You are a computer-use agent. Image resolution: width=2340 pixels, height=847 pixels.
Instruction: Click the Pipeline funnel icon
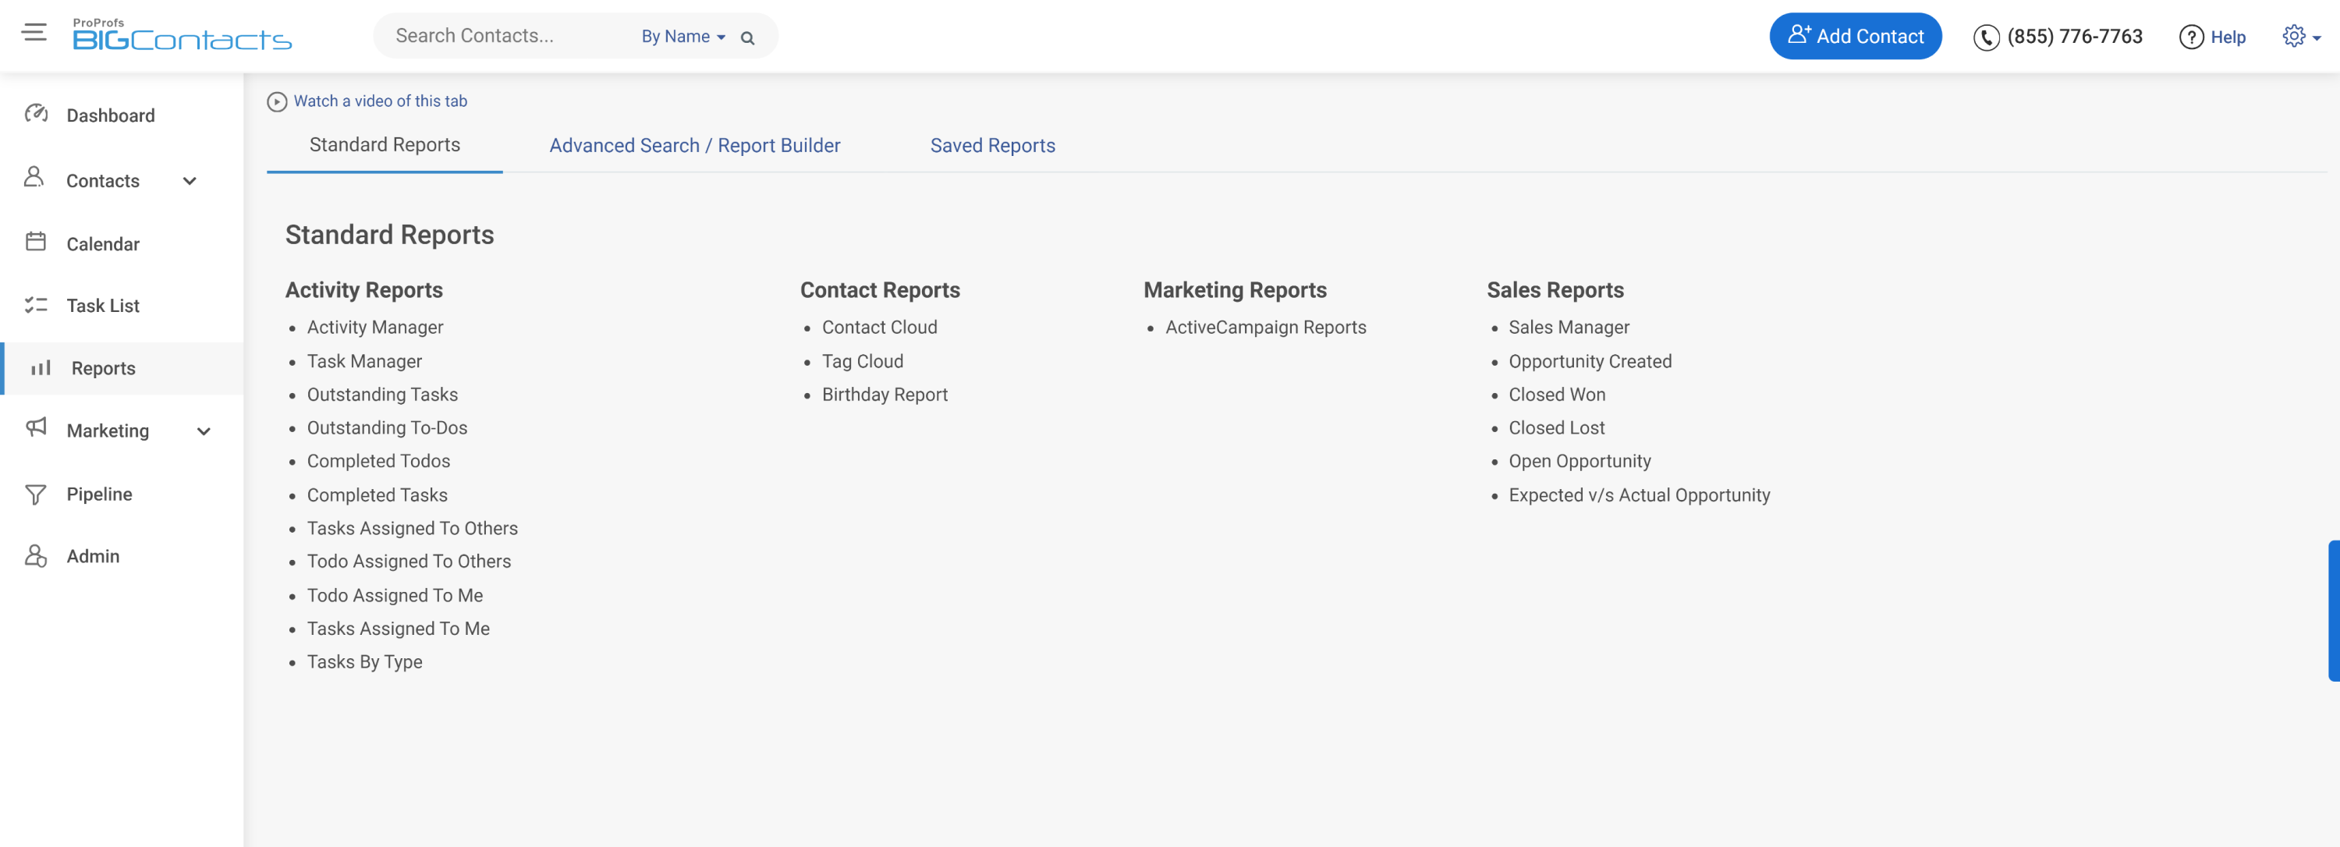click(35, 494)
